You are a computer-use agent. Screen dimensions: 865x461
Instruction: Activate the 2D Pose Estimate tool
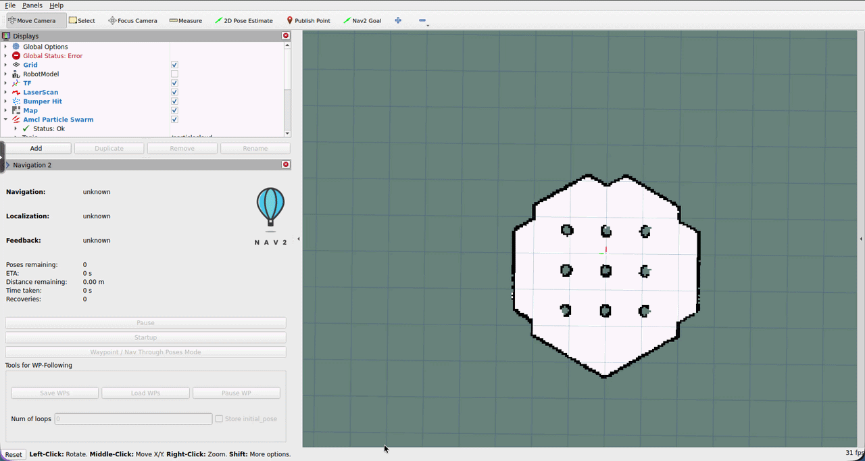(244, 20)
